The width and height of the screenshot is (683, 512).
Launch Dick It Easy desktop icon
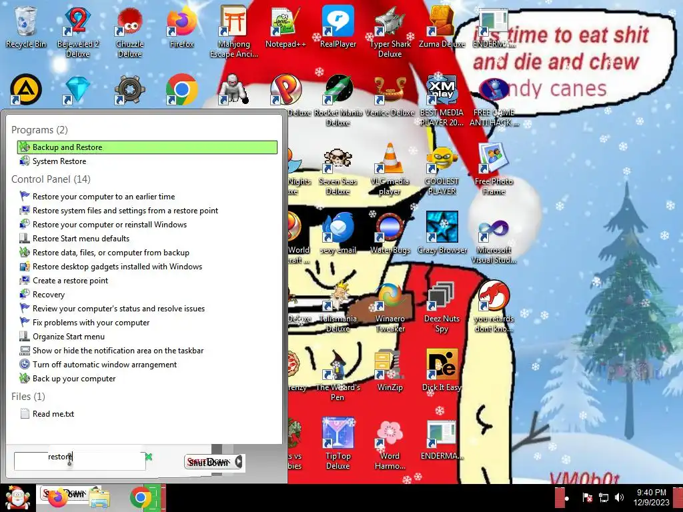pyautogui.click(x=442, y=370)
